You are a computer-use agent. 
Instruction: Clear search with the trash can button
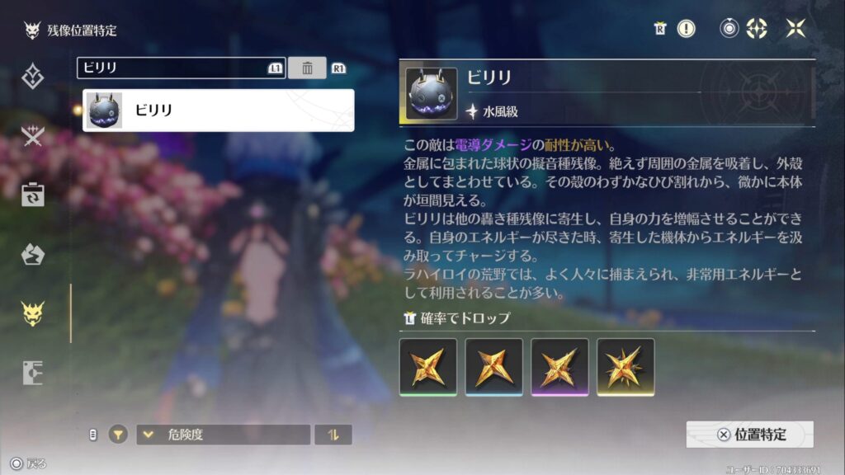(x=307, y=68)
